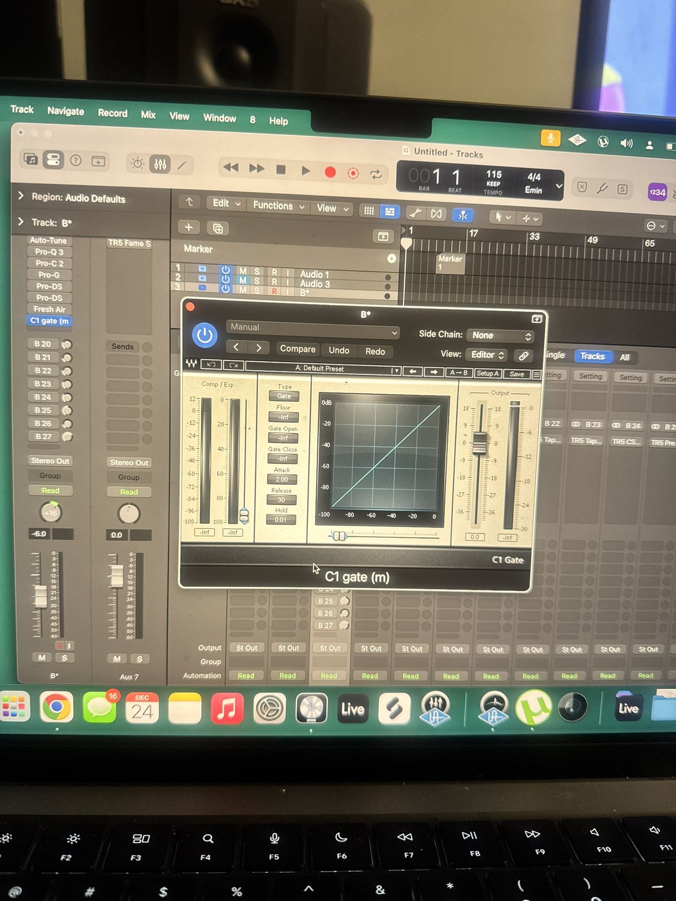Click the Waves undo arrow icon
676x901 pixels.
[211, 365]
